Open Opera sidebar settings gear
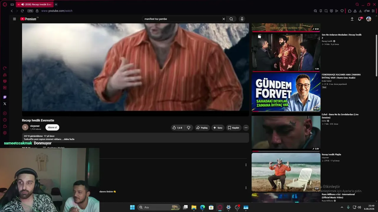 (x=5, y=133)
